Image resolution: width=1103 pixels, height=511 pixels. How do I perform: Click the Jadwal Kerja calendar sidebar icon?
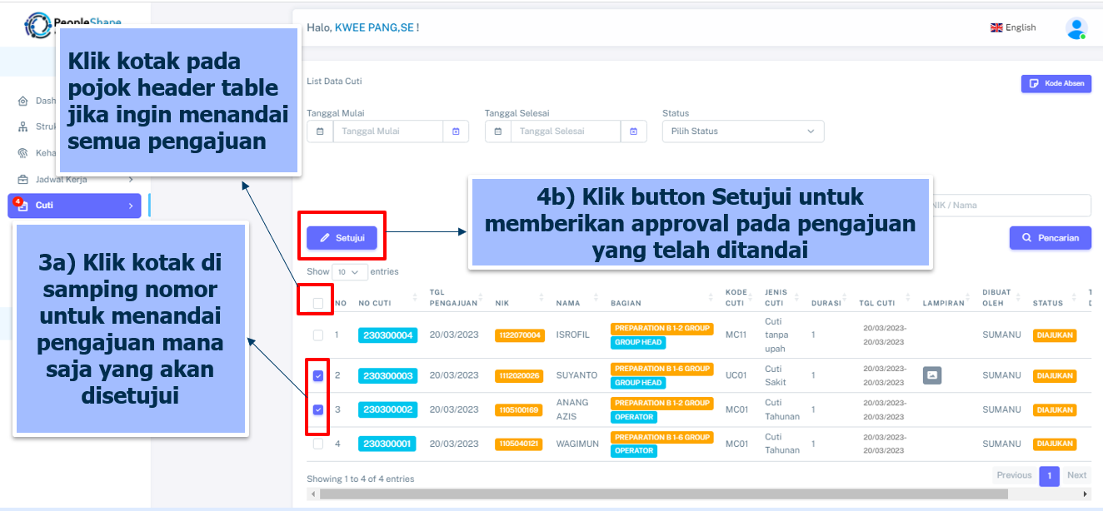[x=22, y=180]
